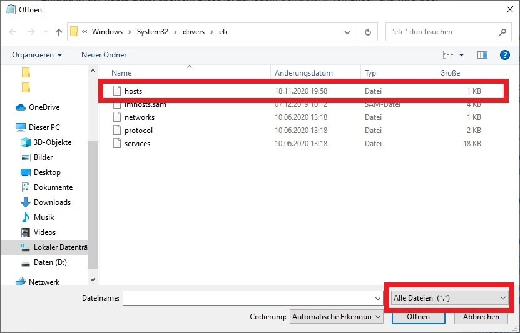
Task: Open the Downloads folder
Action: (x=46, y=202)
